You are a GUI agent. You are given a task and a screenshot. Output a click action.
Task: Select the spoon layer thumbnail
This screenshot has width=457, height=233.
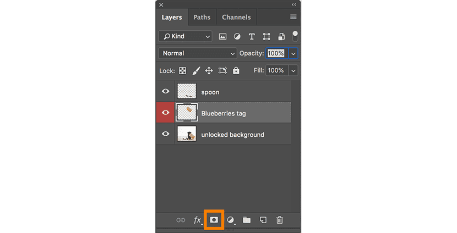[187, 92]
